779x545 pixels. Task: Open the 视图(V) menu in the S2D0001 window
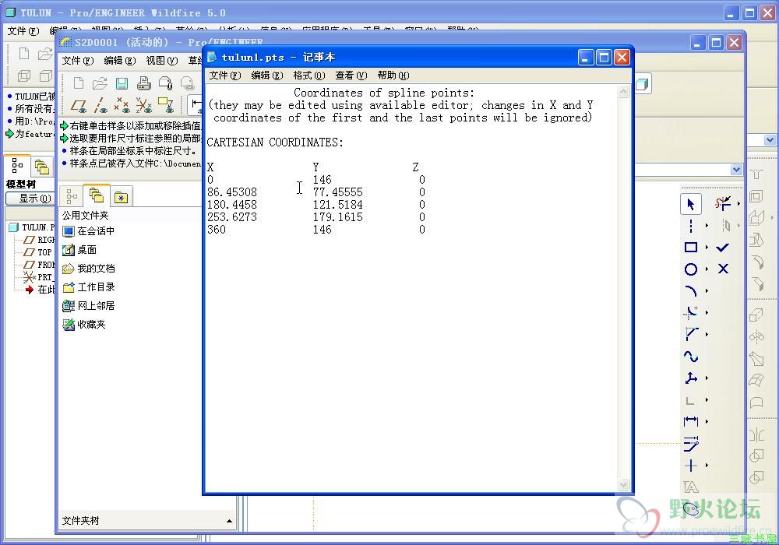161,61
